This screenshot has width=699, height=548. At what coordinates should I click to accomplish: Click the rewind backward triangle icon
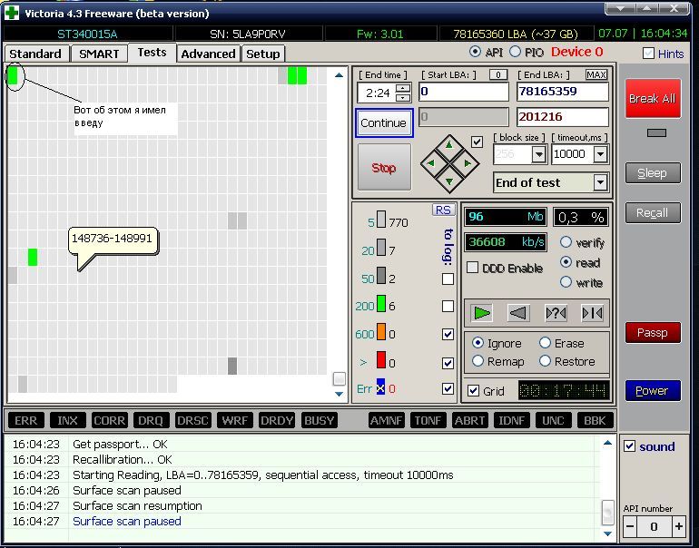(x=518, y=313)
